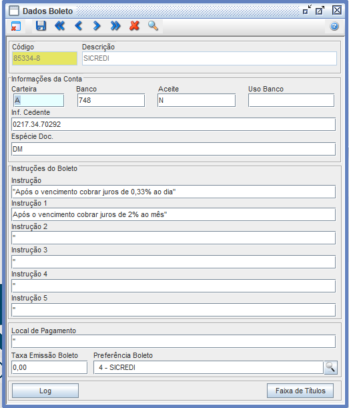Viewport: 349px width, 408px height.
Task: Go to previous record arrow
Action: (x=78, y=26)
